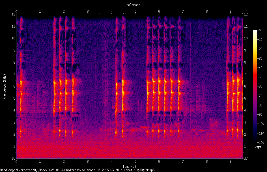
Task: Click the '2' tick on top time axis
Action: click(x=64, y=12)
